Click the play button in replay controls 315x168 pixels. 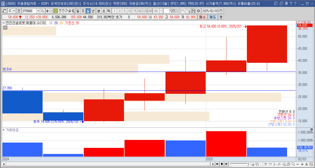(213, 164)
